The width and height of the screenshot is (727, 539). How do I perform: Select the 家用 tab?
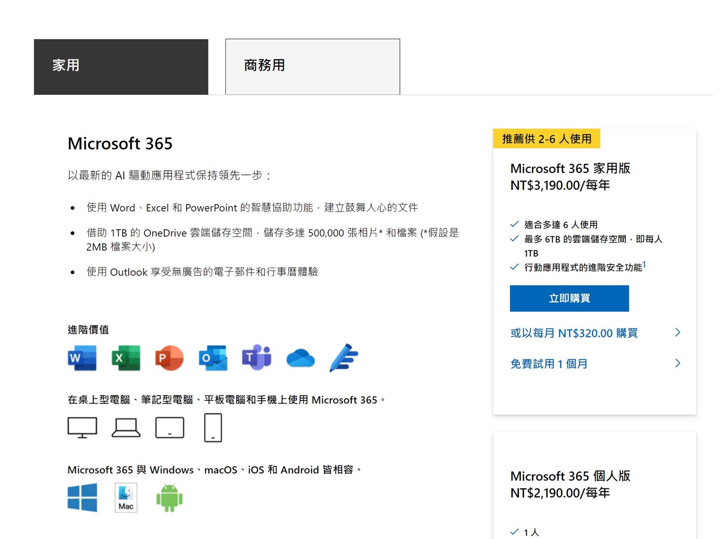[x=121, y=67]
